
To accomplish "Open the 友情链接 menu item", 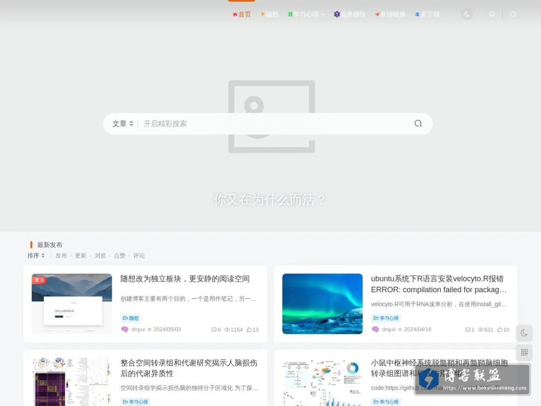I will [x=390, y=14].
